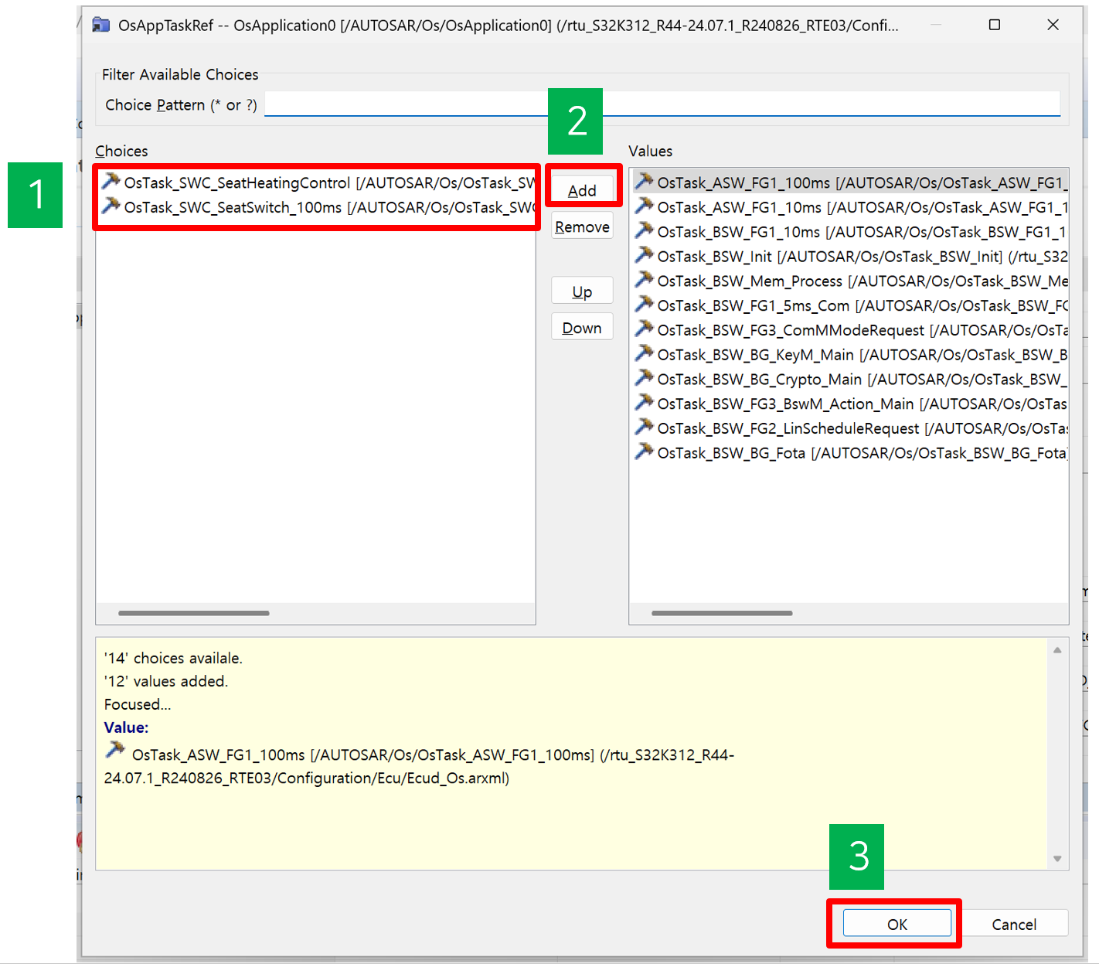Move selected value Up

click(582, 291)
